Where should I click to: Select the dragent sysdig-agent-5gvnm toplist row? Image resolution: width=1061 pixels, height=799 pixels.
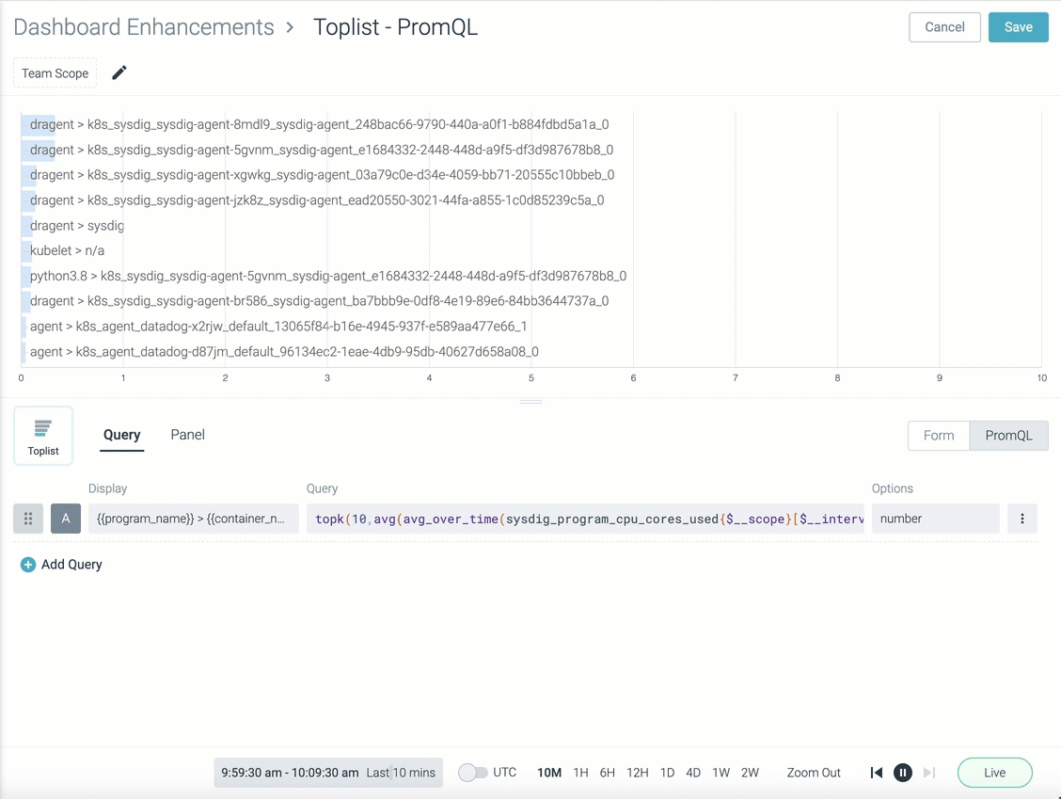pyautogui.click(x=322, y=150)
